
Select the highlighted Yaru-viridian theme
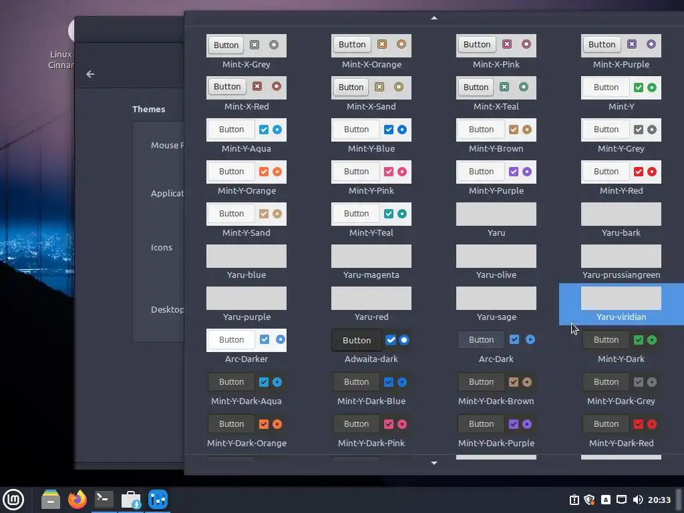point(621,305)
